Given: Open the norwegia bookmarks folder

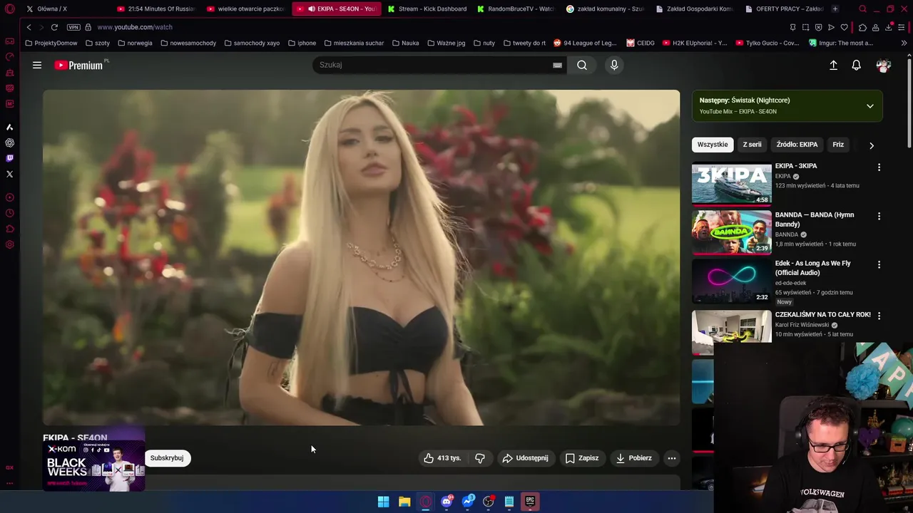Looking at the screenshot, I should pos(135,43).
